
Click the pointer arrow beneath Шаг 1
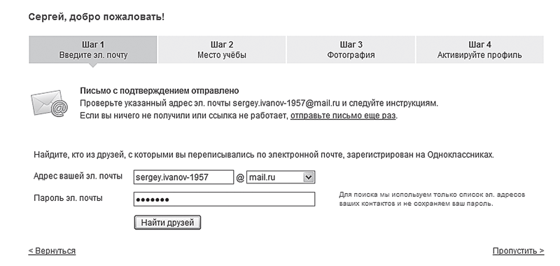[x=92, y=65]
